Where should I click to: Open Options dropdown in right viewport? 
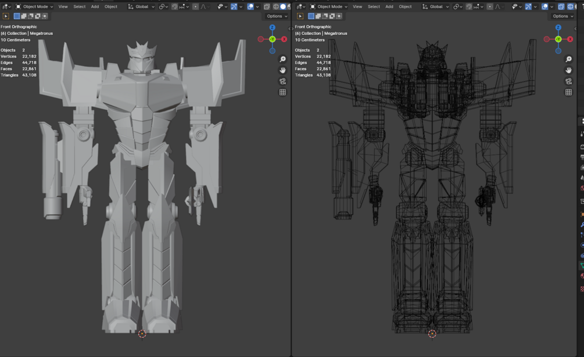pyautogui.click(x=562, y=16)
